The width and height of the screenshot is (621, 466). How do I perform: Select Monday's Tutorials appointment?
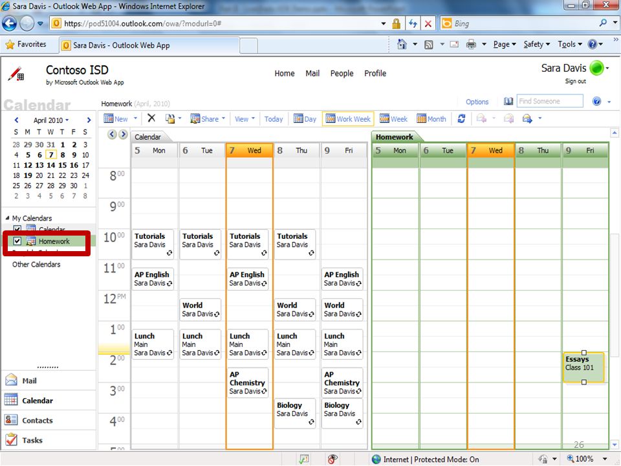click(x=153, y=244)
